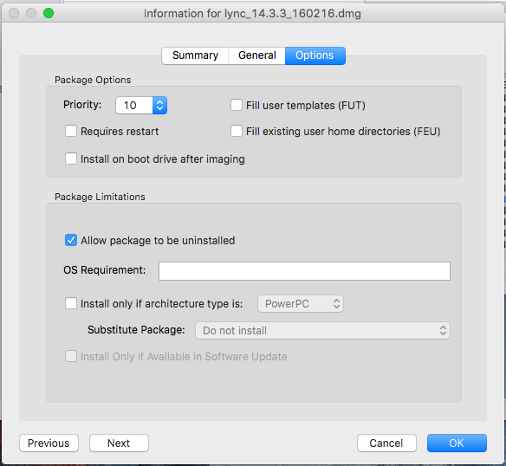Click the Package Limitations section label

tap(100, 197)
